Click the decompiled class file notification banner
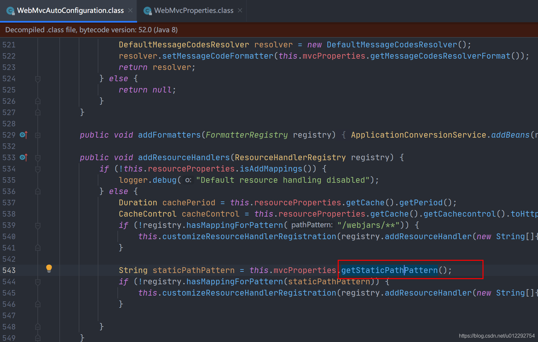 pyautogui.click(x=269, y=30)
